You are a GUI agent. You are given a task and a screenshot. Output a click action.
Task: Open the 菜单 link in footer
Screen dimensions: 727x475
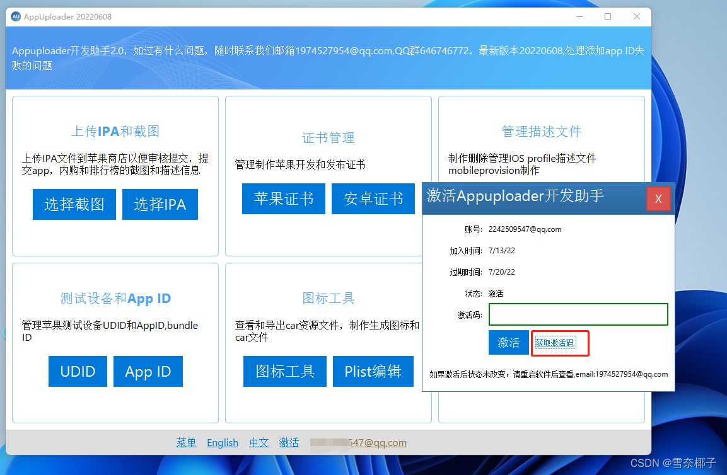(187, 443)
